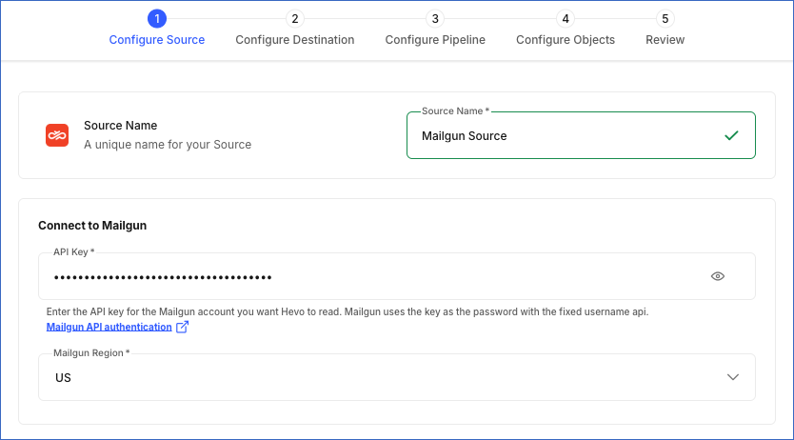Screen dimensions: 794x440
Task: Open the Mailgun API authentication link
Action: 109,327
